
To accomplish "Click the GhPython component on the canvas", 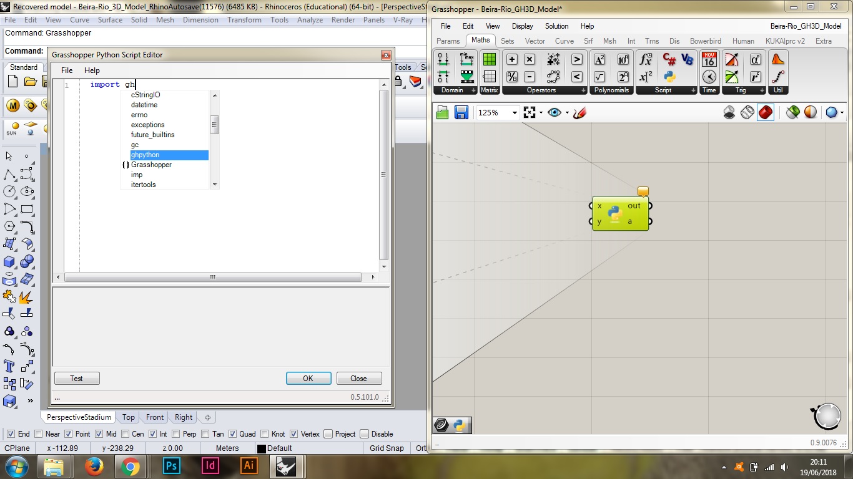I will pyautogui.click(x=615, y=214).
